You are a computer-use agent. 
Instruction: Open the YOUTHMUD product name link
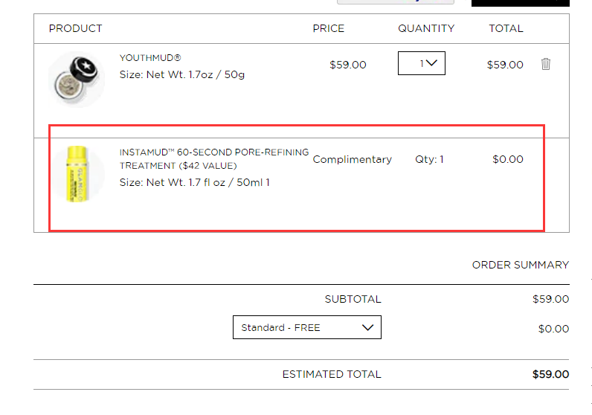[x=150, y=58]
